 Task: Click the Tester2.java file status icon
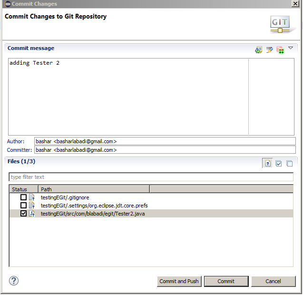(x=32, y=214)
